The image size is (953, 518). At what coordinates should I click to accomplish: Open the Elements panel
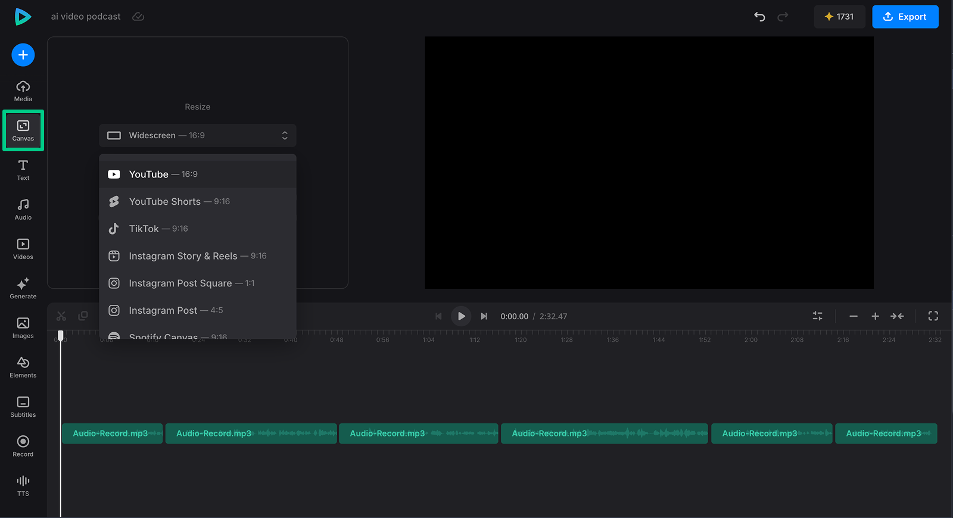(x=23, y=367)
